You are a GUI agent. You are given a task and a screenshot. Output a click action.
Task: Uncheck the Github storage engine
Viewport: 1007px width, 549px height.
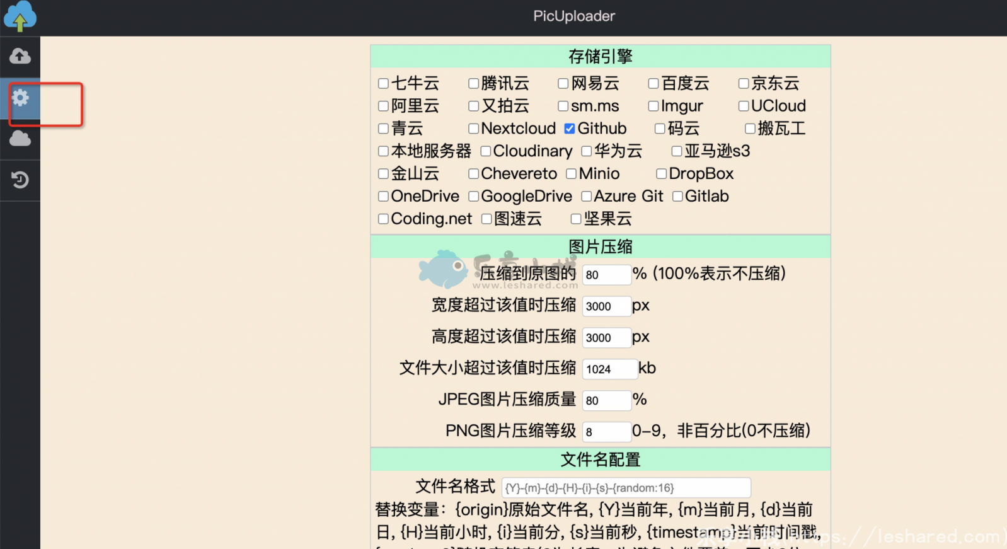(570, 129)
